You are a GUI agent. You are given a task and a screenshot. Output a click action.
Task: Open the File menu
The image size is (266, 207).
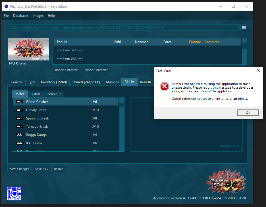coord(6,16)
